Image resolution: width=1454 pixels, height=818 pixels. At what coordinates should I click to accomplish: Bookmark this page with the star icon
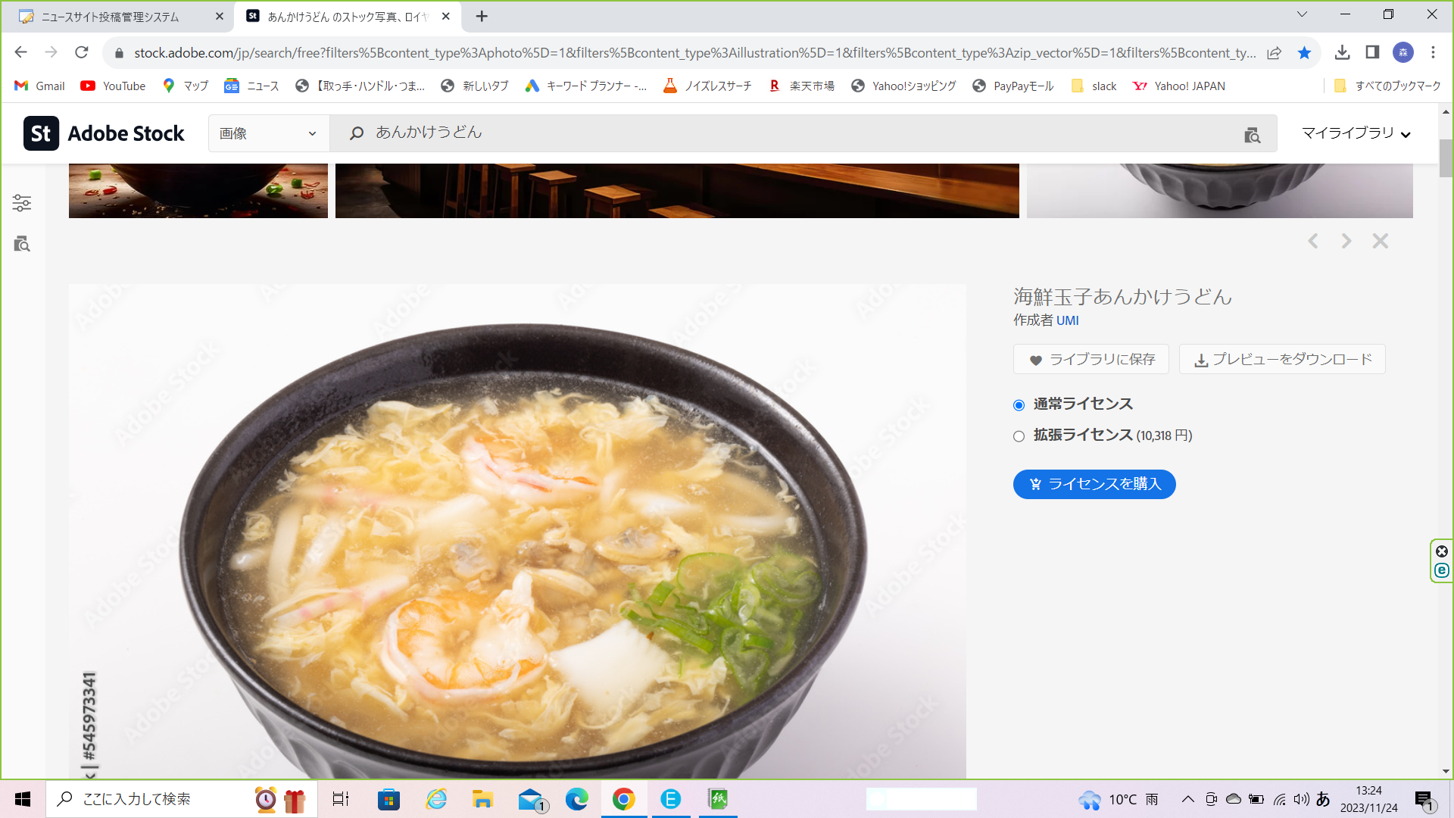[x=1304, y=52]
